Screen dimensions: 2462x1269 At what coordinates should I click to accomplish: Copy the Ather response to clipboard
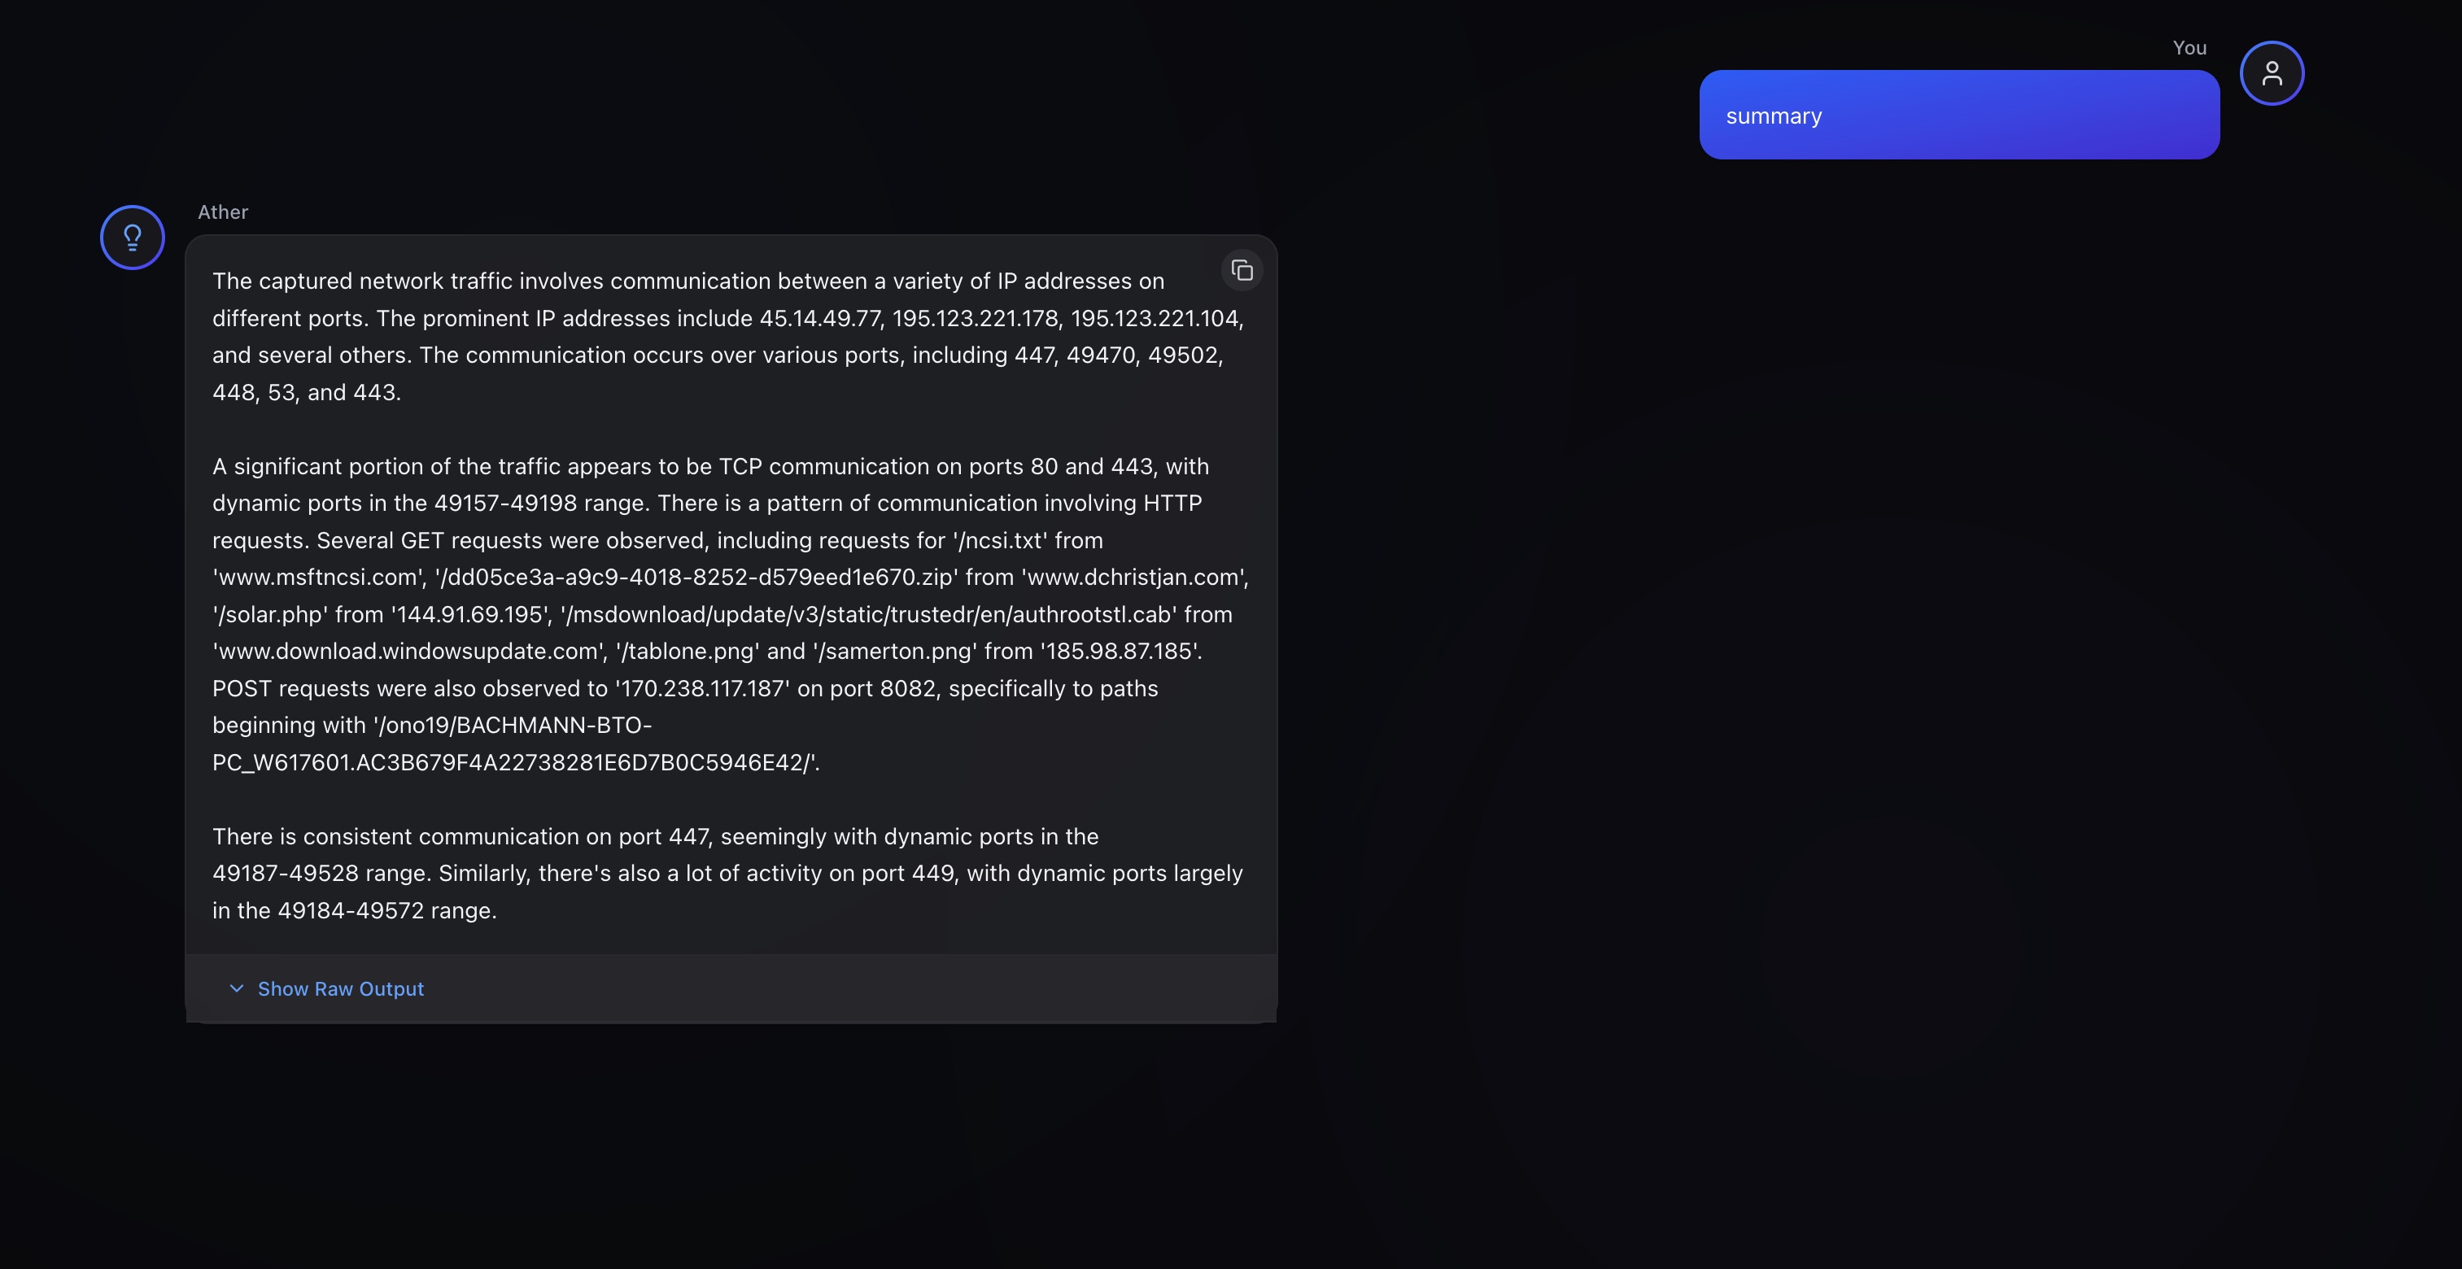1242,270
